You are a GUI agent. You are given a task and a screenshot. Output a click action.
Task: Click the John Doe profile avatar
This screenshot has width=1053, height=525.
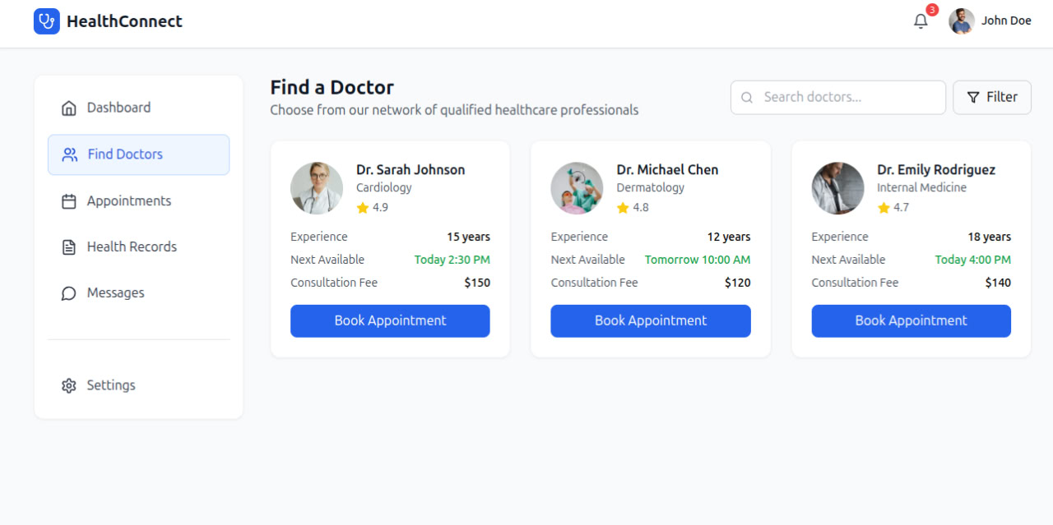pos(960,21)
